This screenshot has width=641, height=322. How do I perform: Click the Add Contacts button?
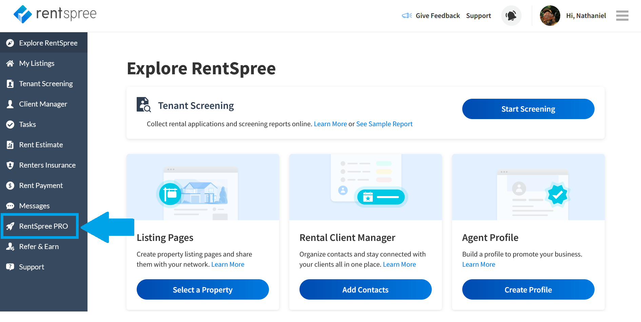click(x=365, y=289)
